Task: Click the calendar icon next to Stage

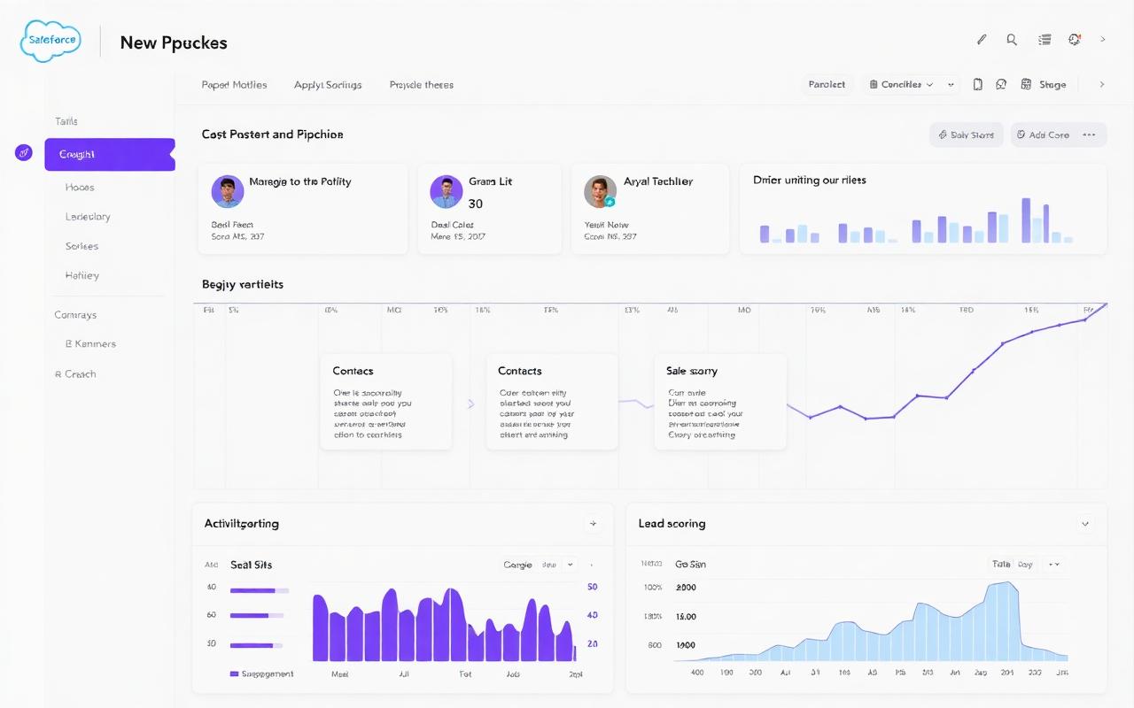Action: (1026, 85)
